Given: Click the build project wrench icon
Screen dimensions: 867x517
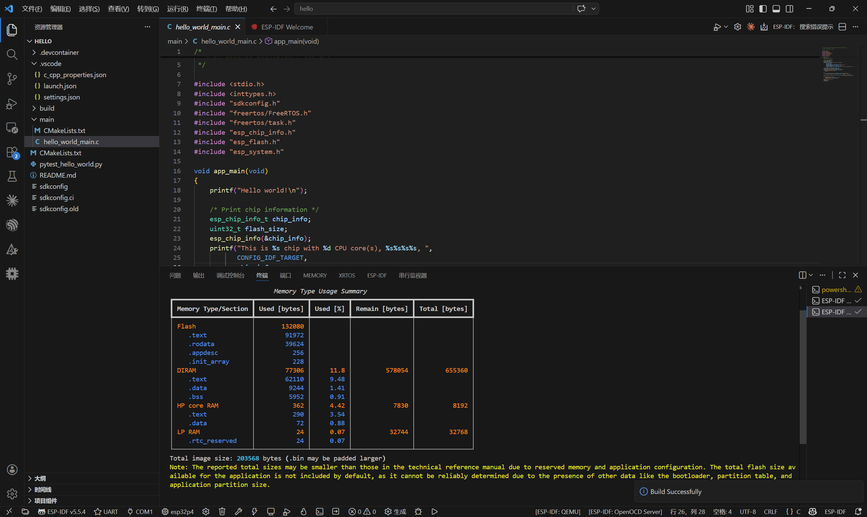Looking at the screenshot, I should pyautogui.click(x=238, y=512).
